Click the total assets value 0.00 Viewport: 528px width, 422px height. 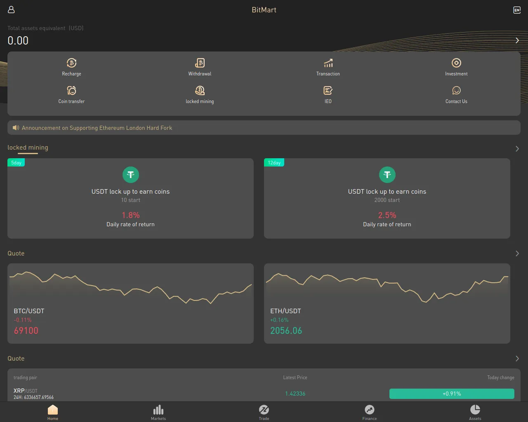click(18, 40)
